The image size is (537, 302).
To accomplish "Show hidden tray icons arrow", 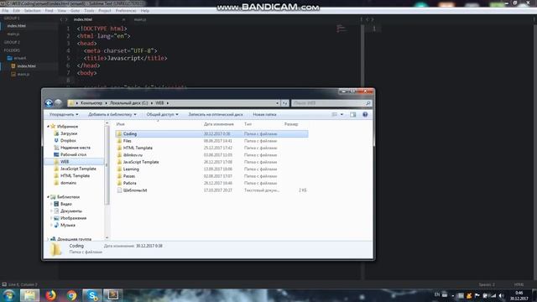I will click(453, 295).
